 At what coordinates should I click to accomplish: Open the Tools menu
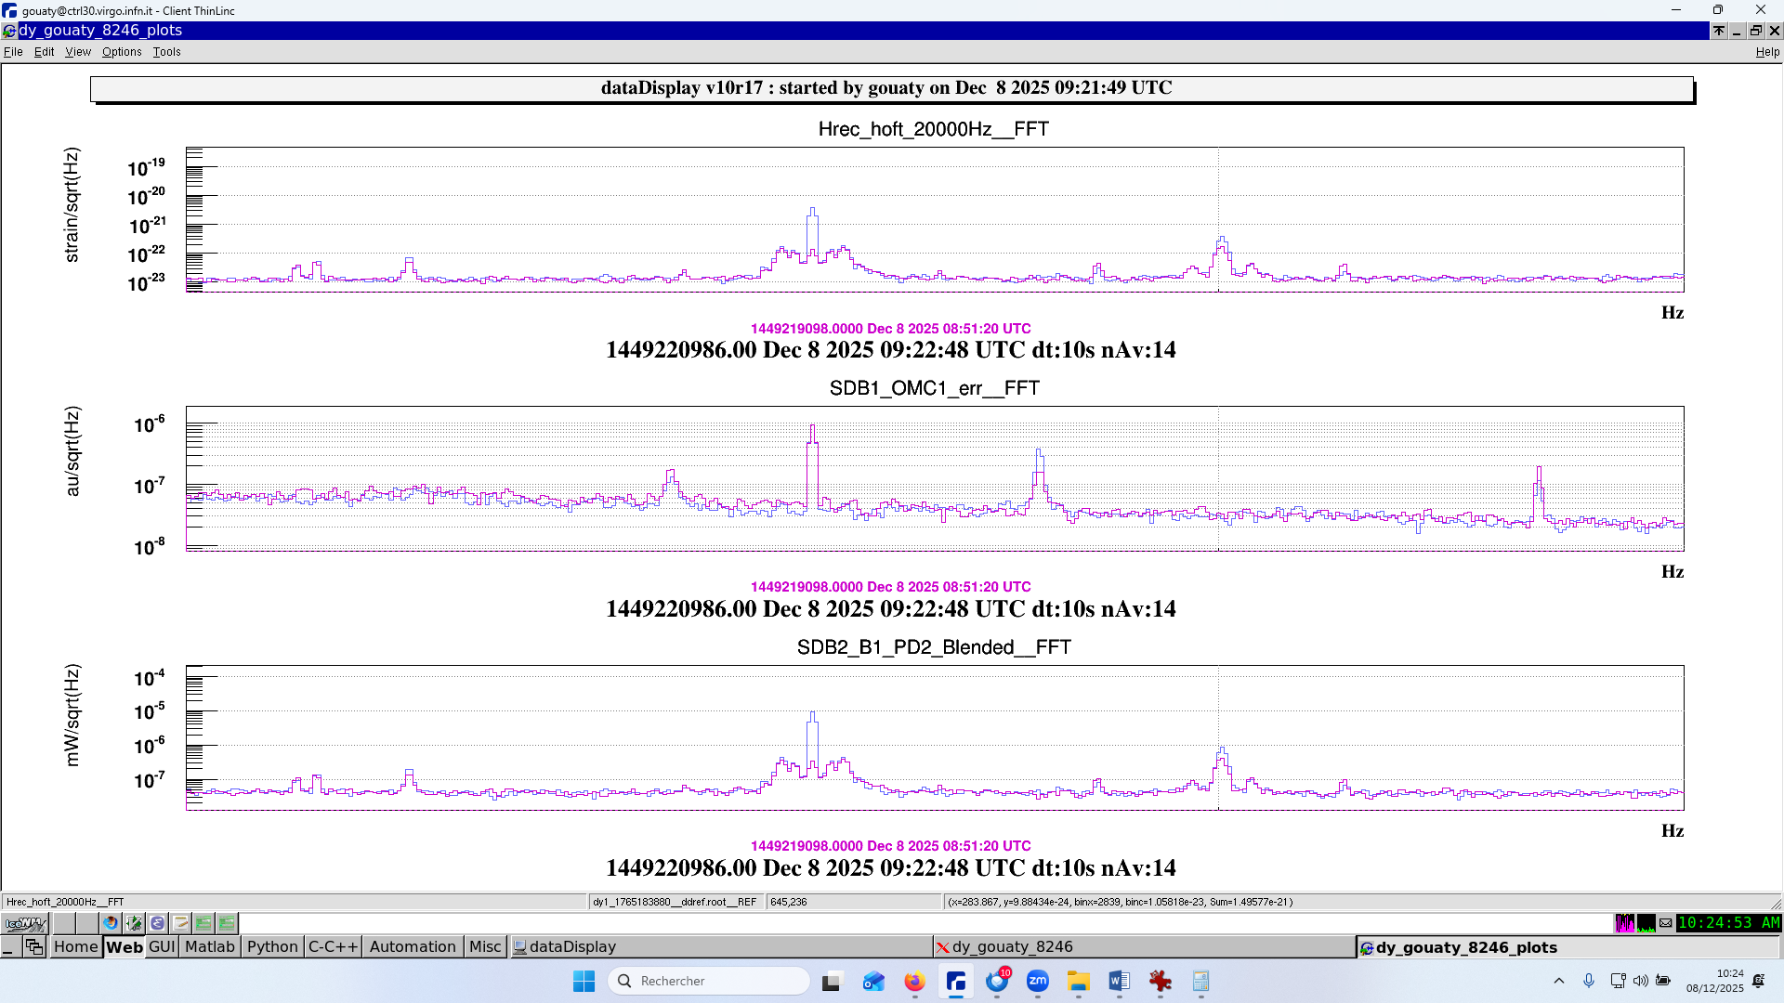166,52
